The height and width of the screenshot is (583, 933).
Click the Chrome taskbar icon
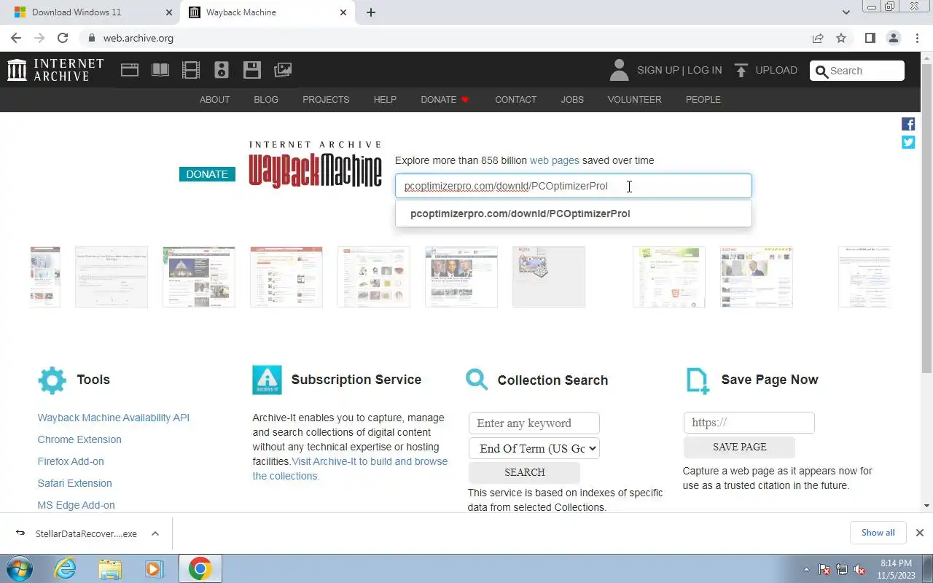pos(200,568)
